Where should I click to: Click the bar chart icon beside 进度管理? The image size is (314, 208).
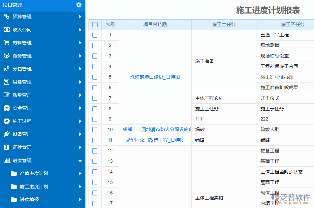(7, 160)
